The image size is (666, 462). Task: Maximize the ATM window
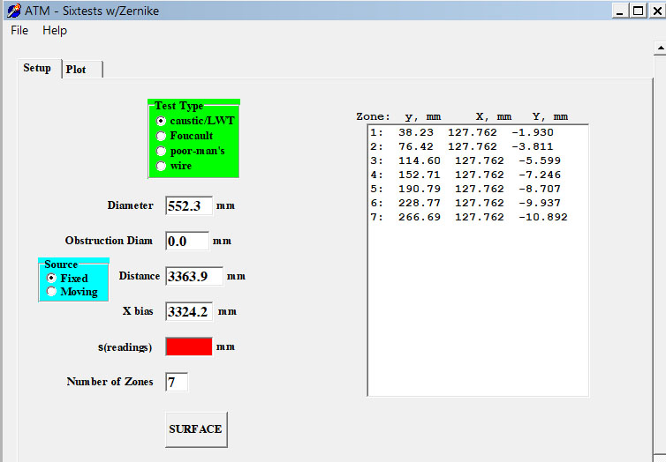coord(638,11)
